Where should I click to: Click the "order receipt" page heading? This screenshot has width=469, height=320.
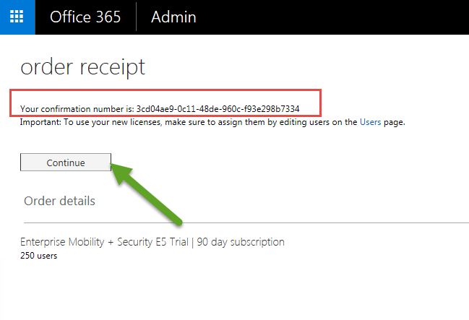(x=82, y=67)
